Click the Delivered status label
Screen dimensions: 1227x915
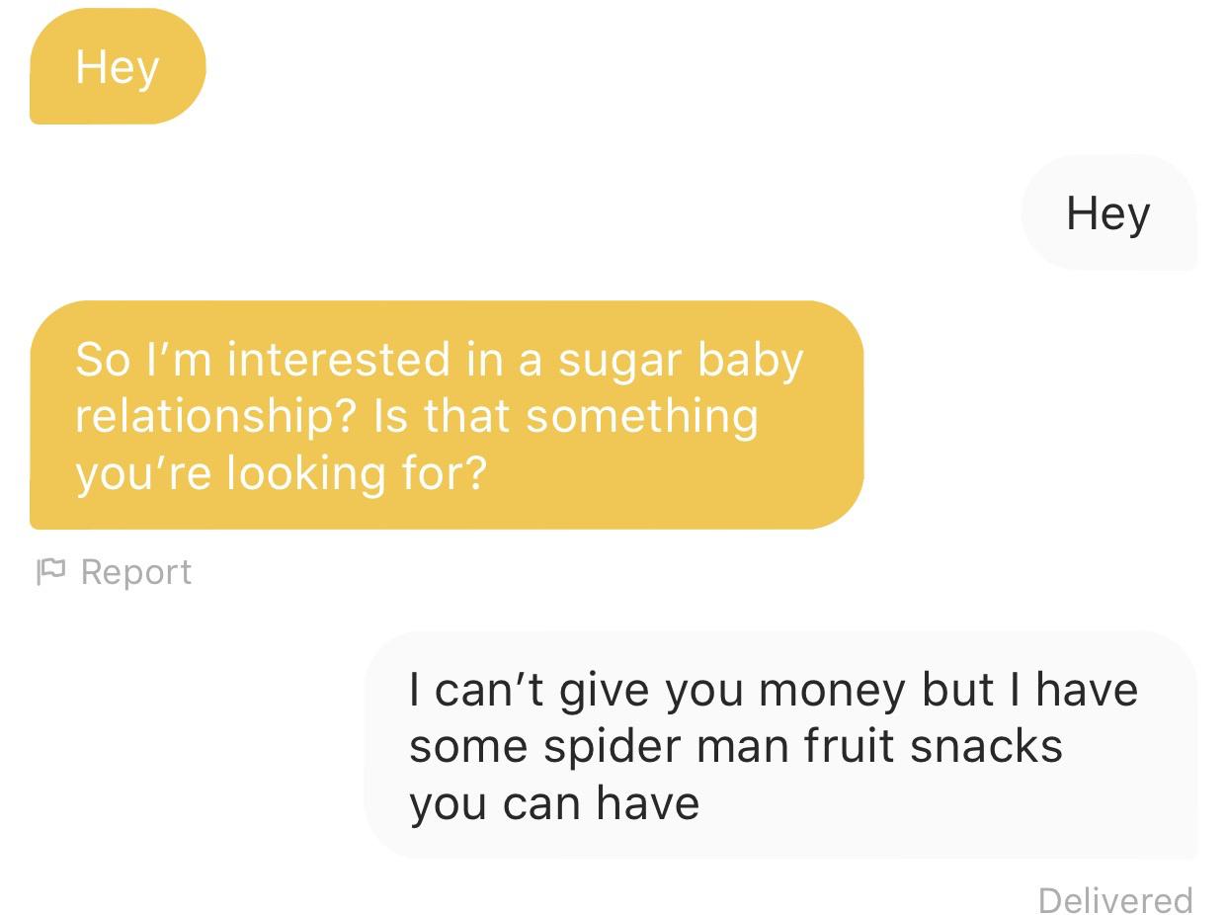pyautogui.click(x=1115, y=900)
